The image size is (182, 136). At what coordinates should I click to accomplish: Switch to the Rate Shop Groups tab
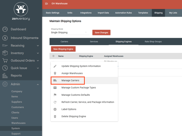click(x=153, y=41)
